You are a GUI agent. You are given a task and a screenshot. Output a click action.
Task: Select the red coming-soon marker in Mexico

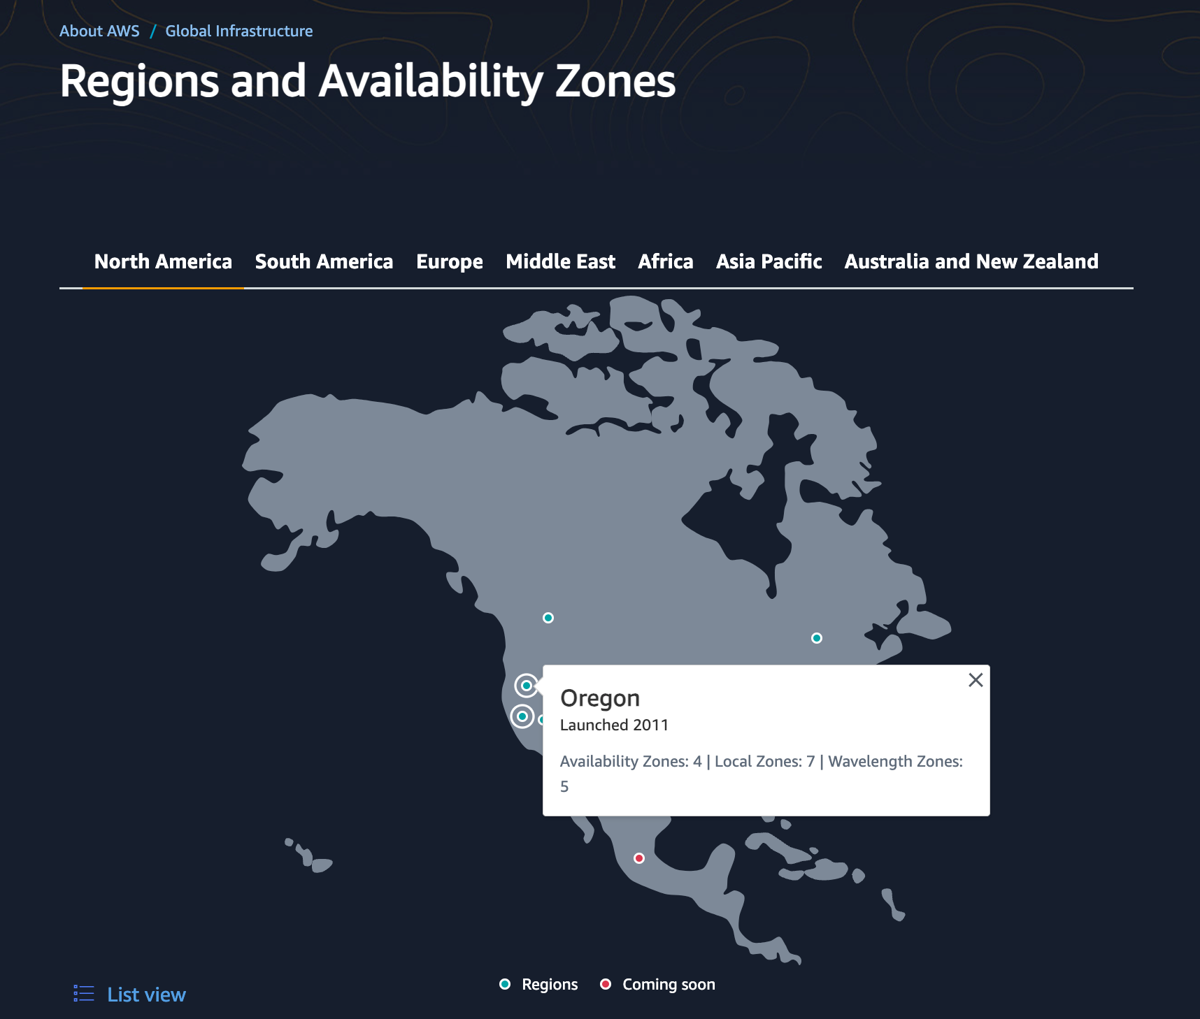coord(639,858)
